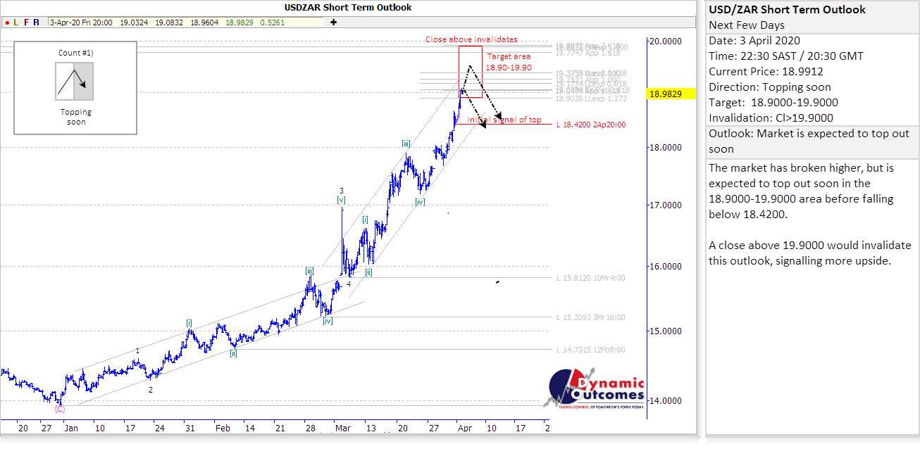Toggle the blue R button in toolbar
920x451 pixels.
click(37, 23)
